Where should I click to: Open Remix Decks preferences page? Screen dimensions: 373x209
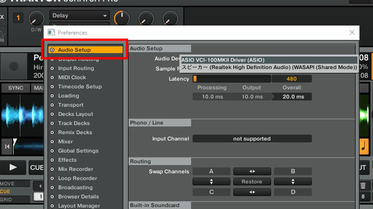75,132
